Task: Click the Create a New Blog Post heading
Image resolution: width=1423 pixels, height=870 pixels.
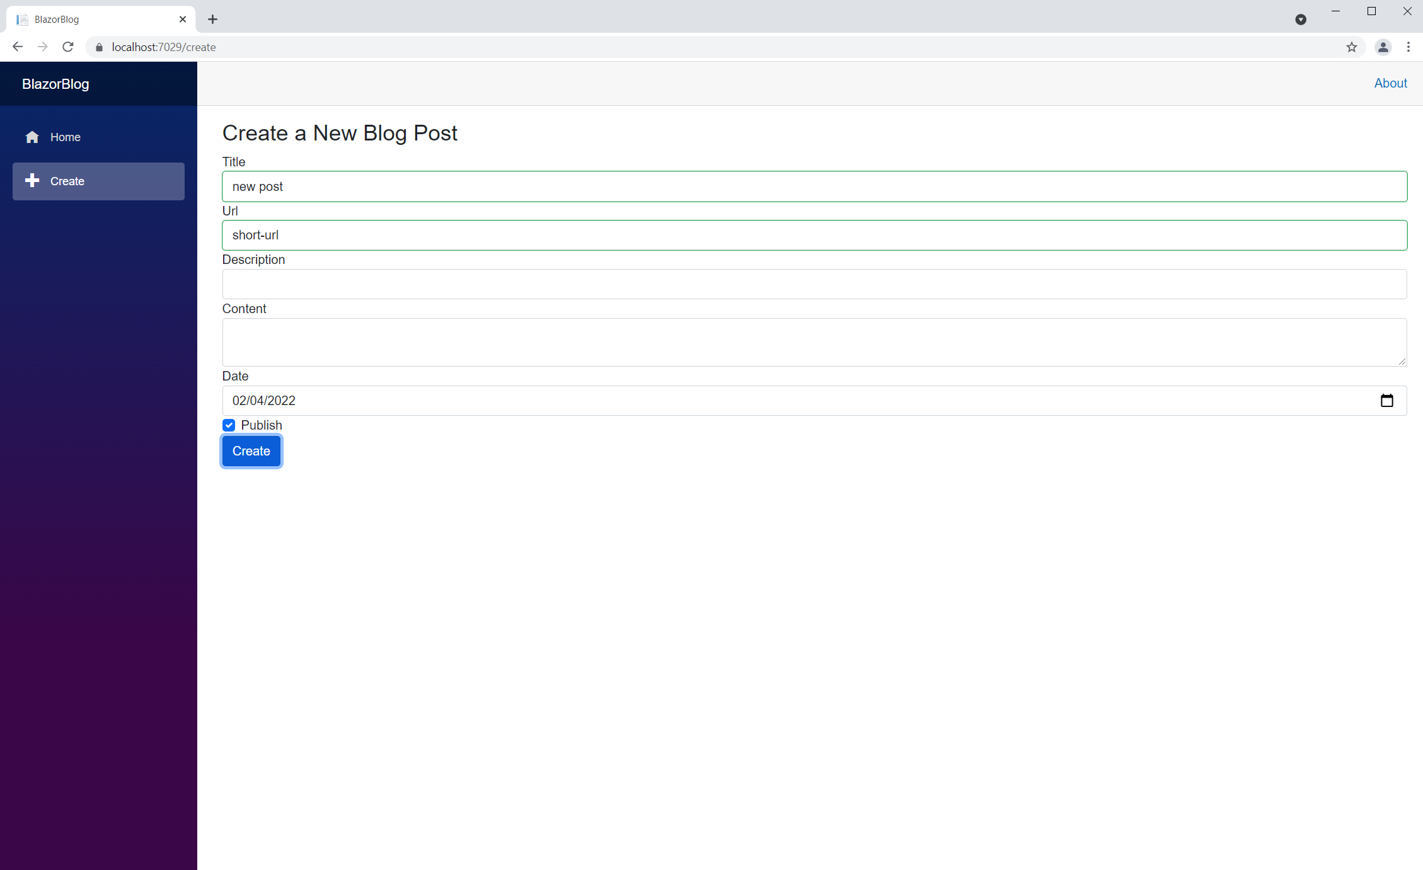Action: [x=340, y=133]
